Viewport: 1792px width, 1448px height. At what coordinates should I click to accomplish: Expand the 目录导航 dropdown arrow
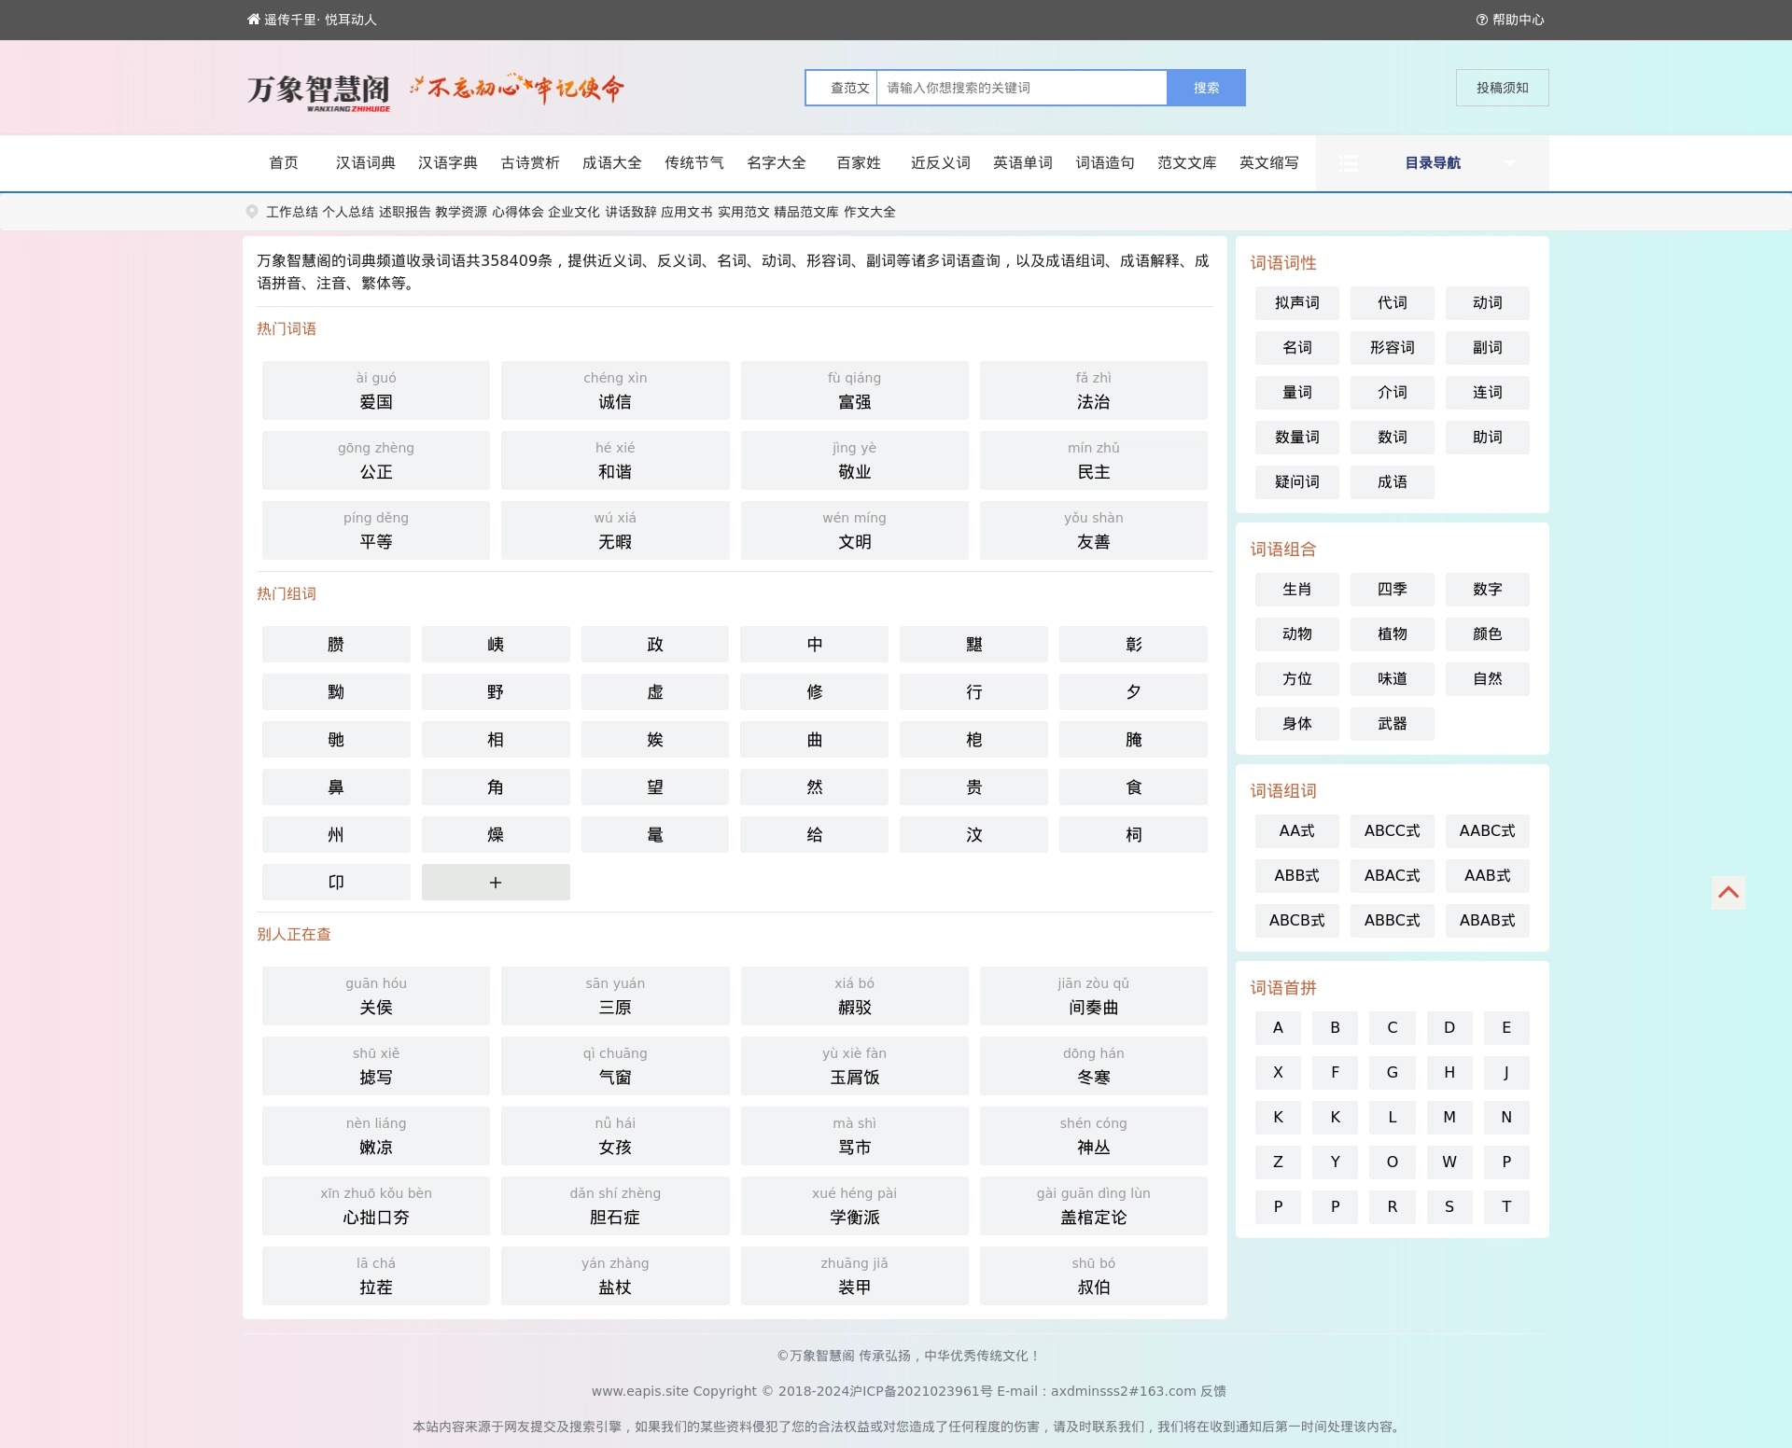[x=1509, y=163]
